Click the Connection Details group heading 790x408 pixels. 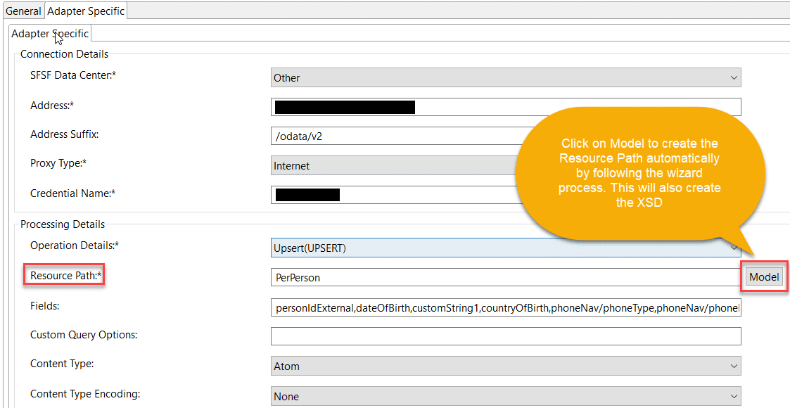point(64,54)
